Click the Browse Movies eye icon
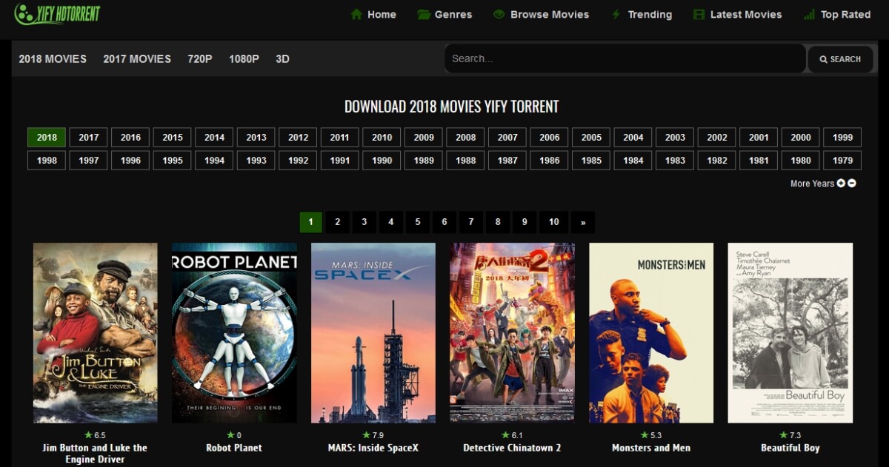 tap(499, 14)
